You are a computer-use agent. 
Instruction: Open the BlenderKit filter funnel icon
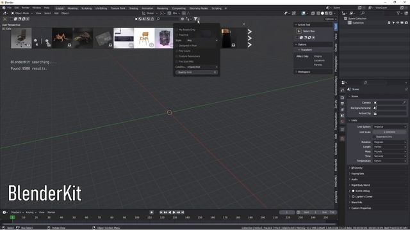tap(196, 19)
